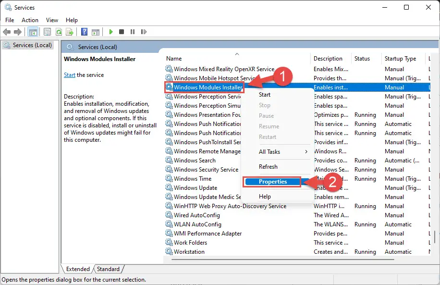The width and height of the screenshot is (440, 285).
Task: Open the View menu
Action: [52, 20]
